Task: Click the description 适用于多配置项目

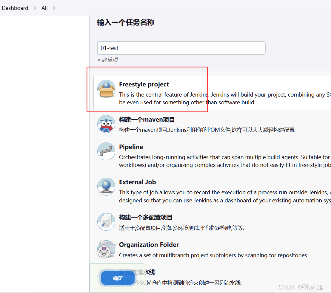Action: coord(181,228)
